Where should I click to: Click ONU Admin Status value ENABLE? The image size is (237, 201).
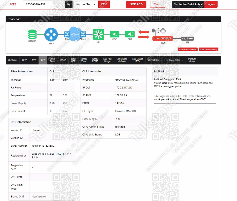[120, 127]
